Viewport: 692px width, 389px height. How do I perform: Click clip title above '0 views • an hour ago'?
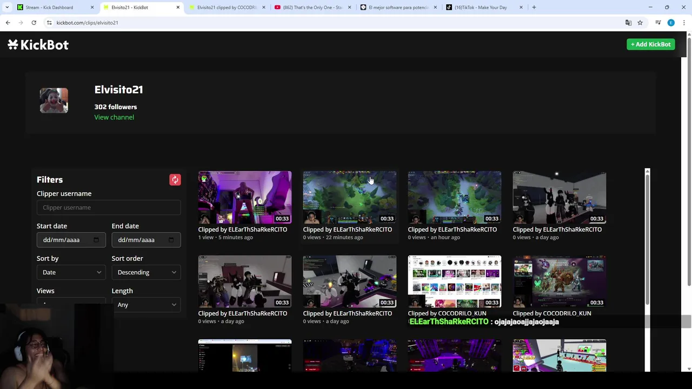pyautogui.click(x=452, y=230)
